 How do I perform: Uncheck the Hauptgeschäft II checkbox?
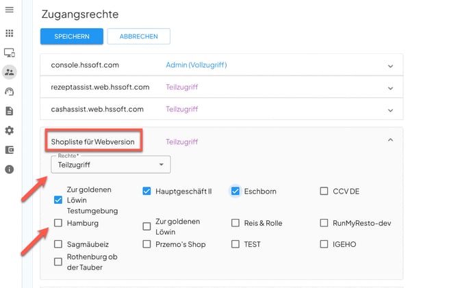tap(147, 192)
